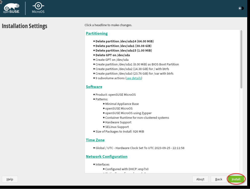Select 'Create partition /dev/sda2 (14.38 GiB)' entry
Image resolution: width=250 pixels, height=189 pixels.
pos(132,69)
